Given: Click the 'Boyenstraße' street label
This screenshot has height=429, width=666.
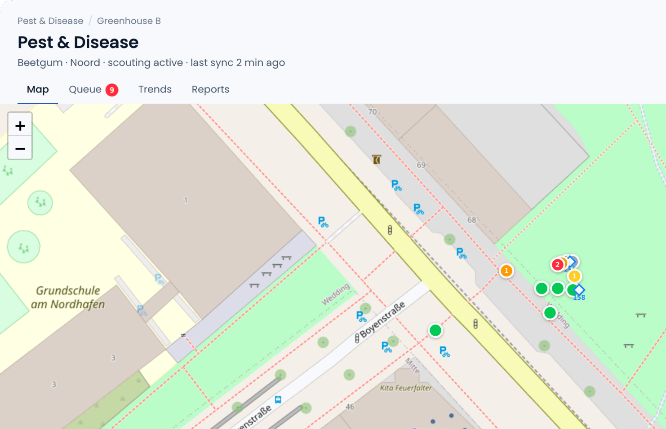Looking at the screenshot, I should coord(382,320).
